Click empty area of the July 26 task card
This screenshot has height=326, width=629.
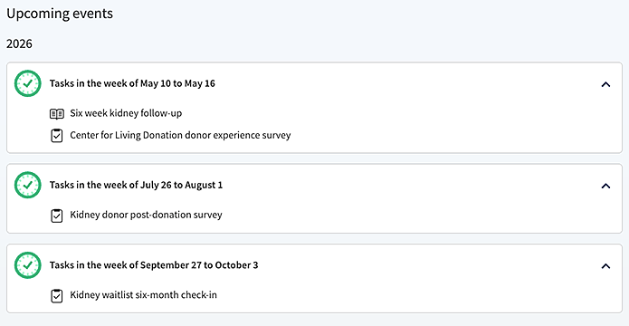401,216
